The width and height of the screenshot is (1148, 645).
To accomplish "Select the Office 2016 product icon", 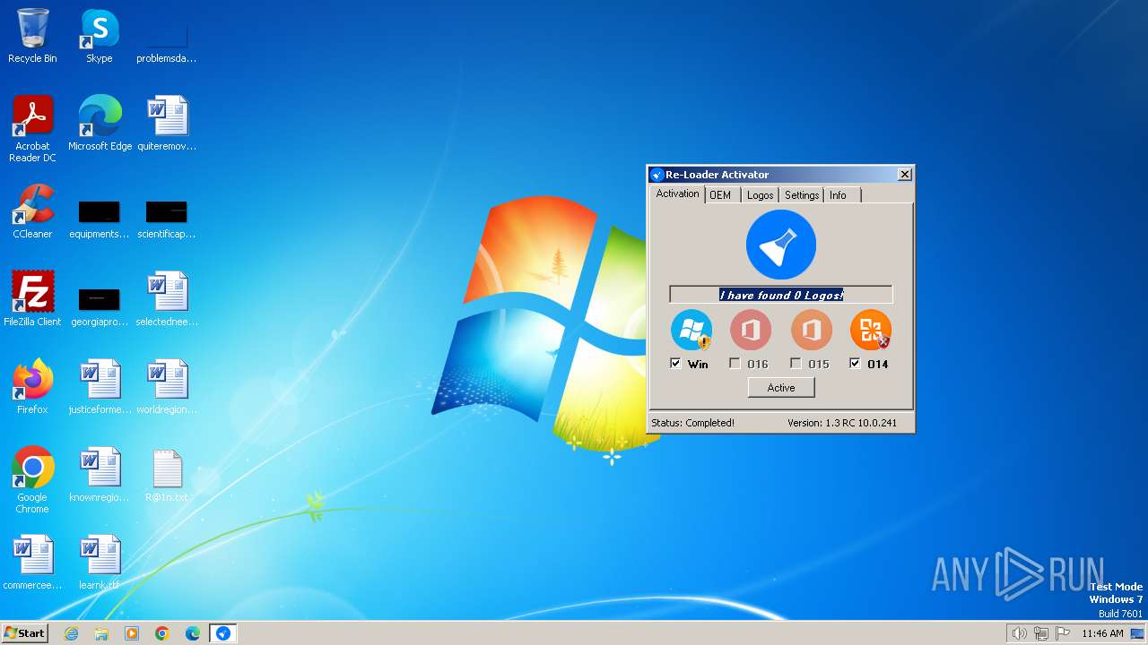I will pyautogui.click(x=751, y=330).
